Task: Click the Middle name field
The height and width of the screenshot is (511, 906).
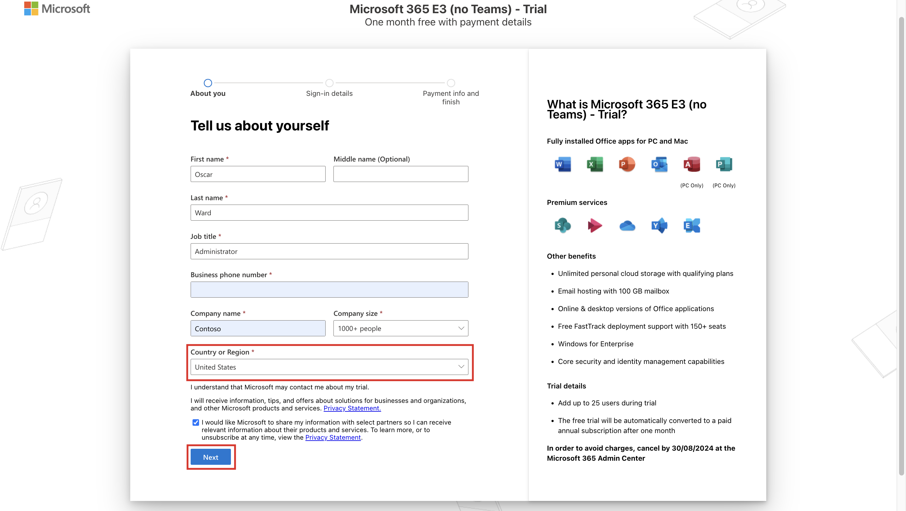Action: coord(400,174)
